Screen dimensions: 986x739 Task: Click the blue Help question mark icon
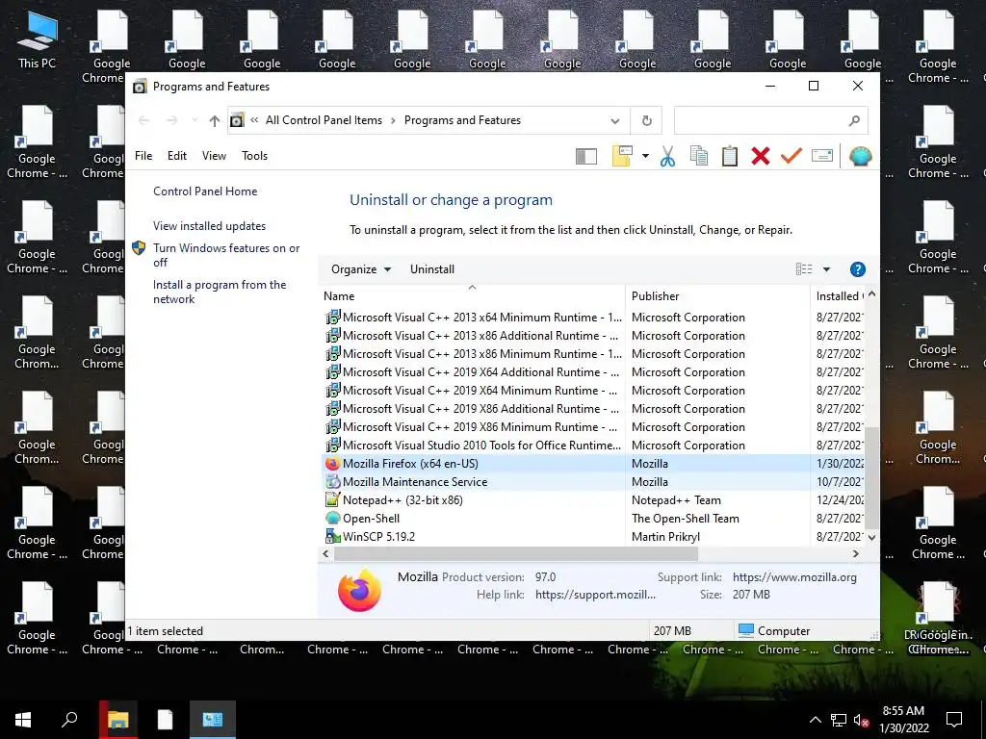[x=857, y=269]
